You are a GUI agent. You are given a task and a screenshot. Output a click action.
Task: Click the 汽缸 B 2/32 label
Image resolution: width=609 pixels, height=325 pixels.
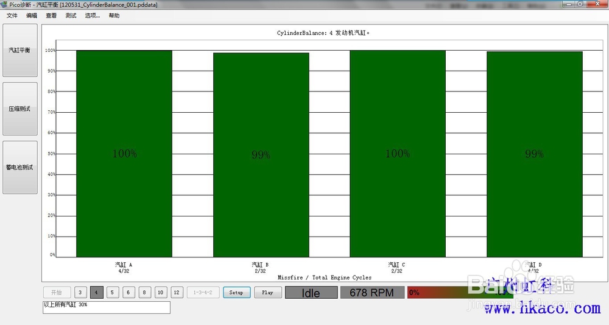(x=260, y=268)
